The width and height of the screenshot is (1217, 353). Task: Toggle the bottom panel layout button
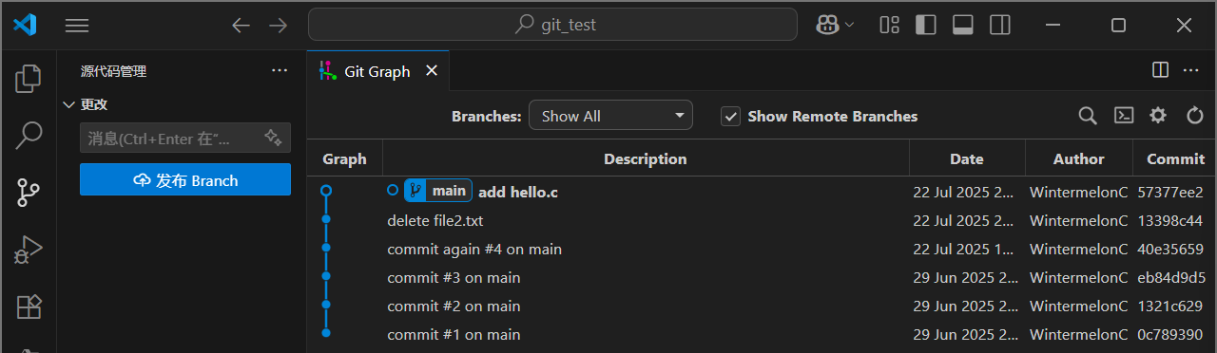[962, 25]
